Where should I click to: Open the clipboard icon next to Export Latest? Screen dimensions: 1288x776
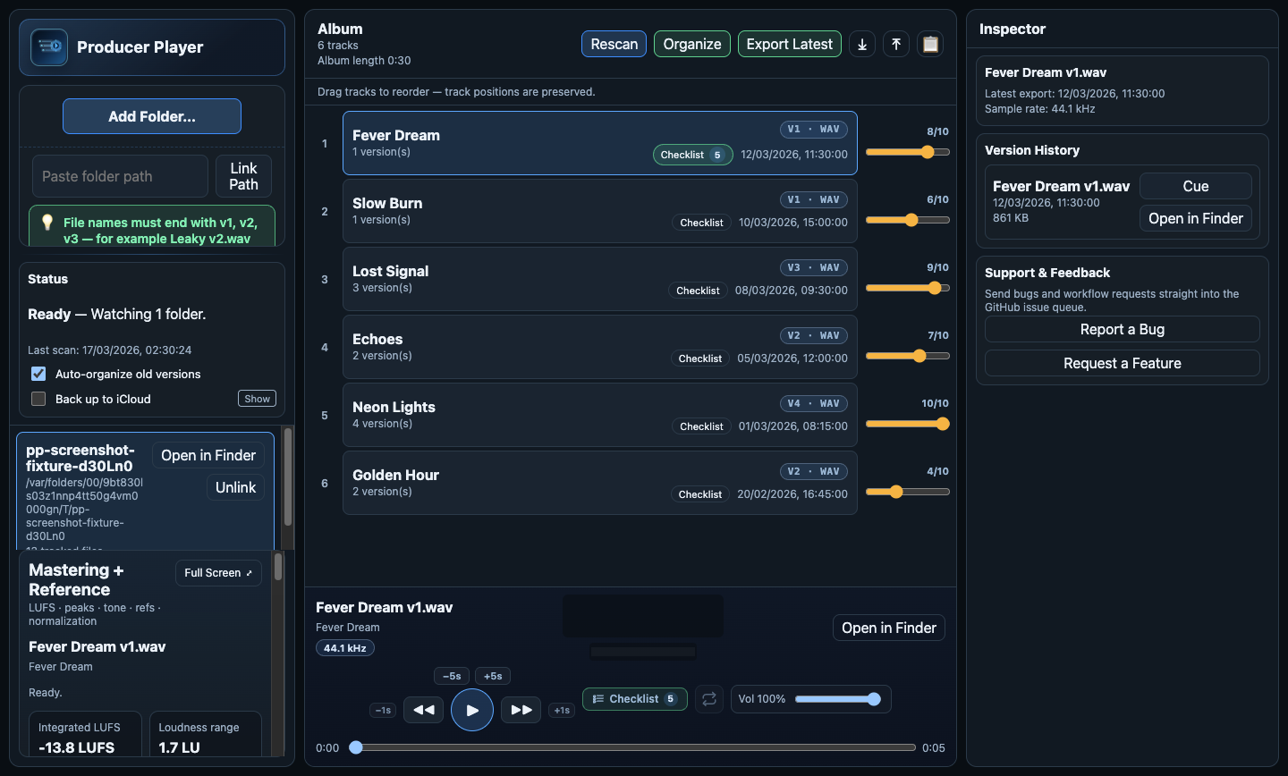coord(929,43)
